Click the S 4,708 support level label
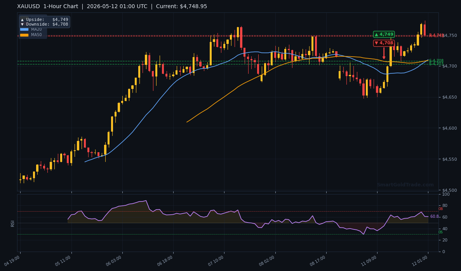Viewport: 461px width, 271px height. tap(436, 61)
